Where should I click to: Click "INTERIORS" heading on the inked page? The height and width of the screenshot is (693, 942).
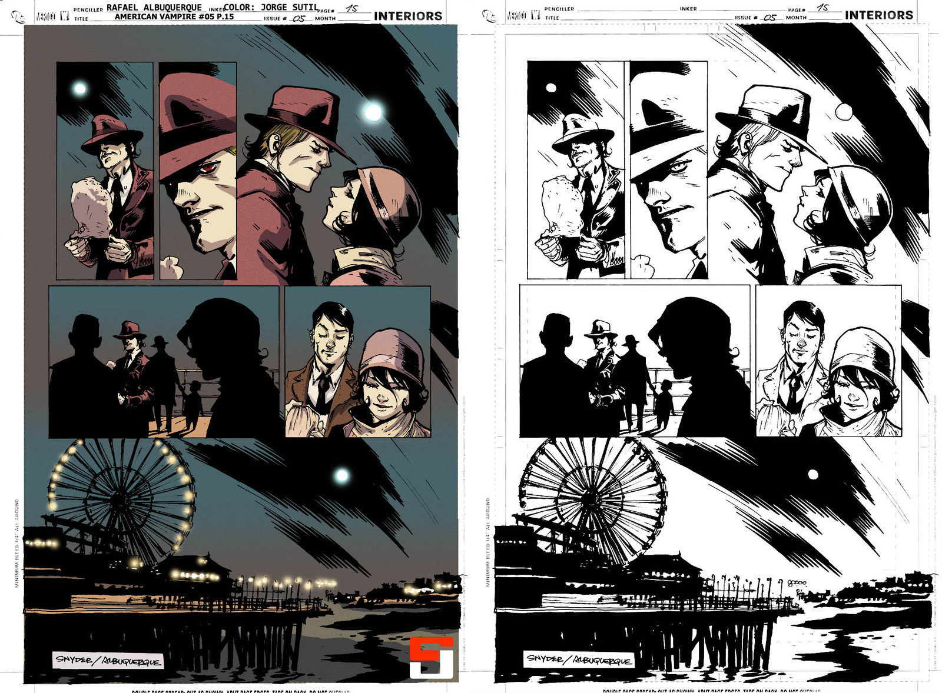[879, 15]
